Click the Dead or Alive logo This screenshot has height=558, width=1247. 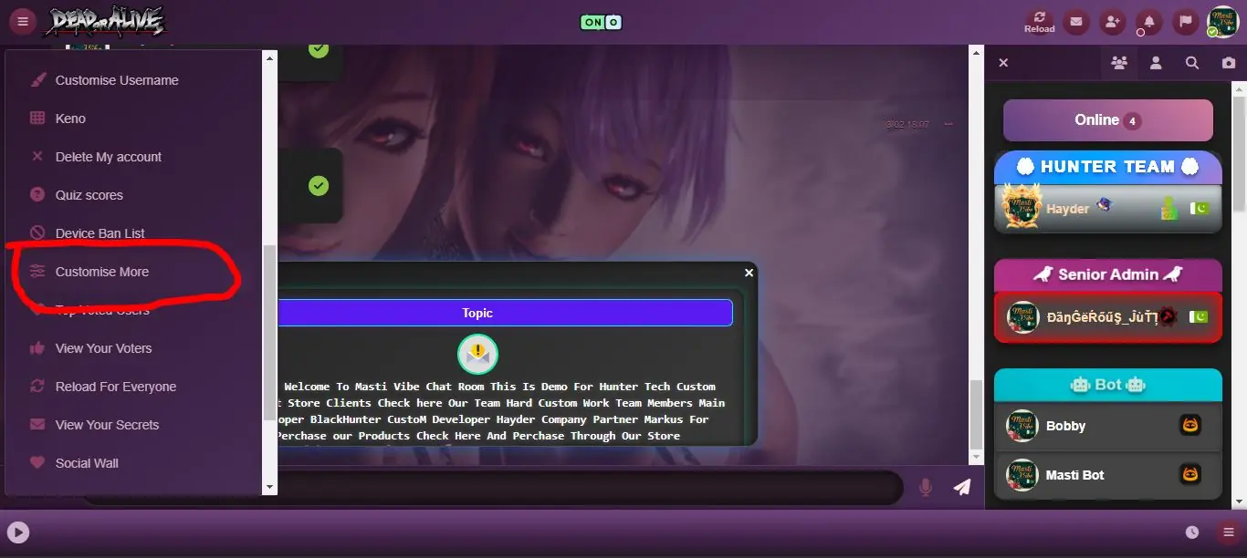click(x=107, y=21)
